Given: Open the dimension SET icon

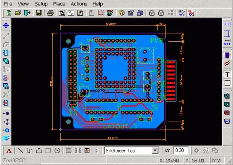Looking at the screenshot, I should pos(227,42).
